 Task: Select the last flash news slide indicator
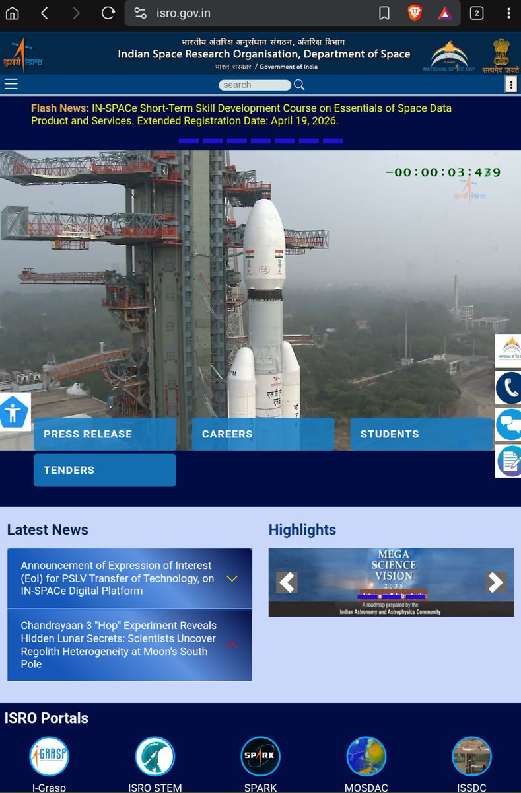333,141
